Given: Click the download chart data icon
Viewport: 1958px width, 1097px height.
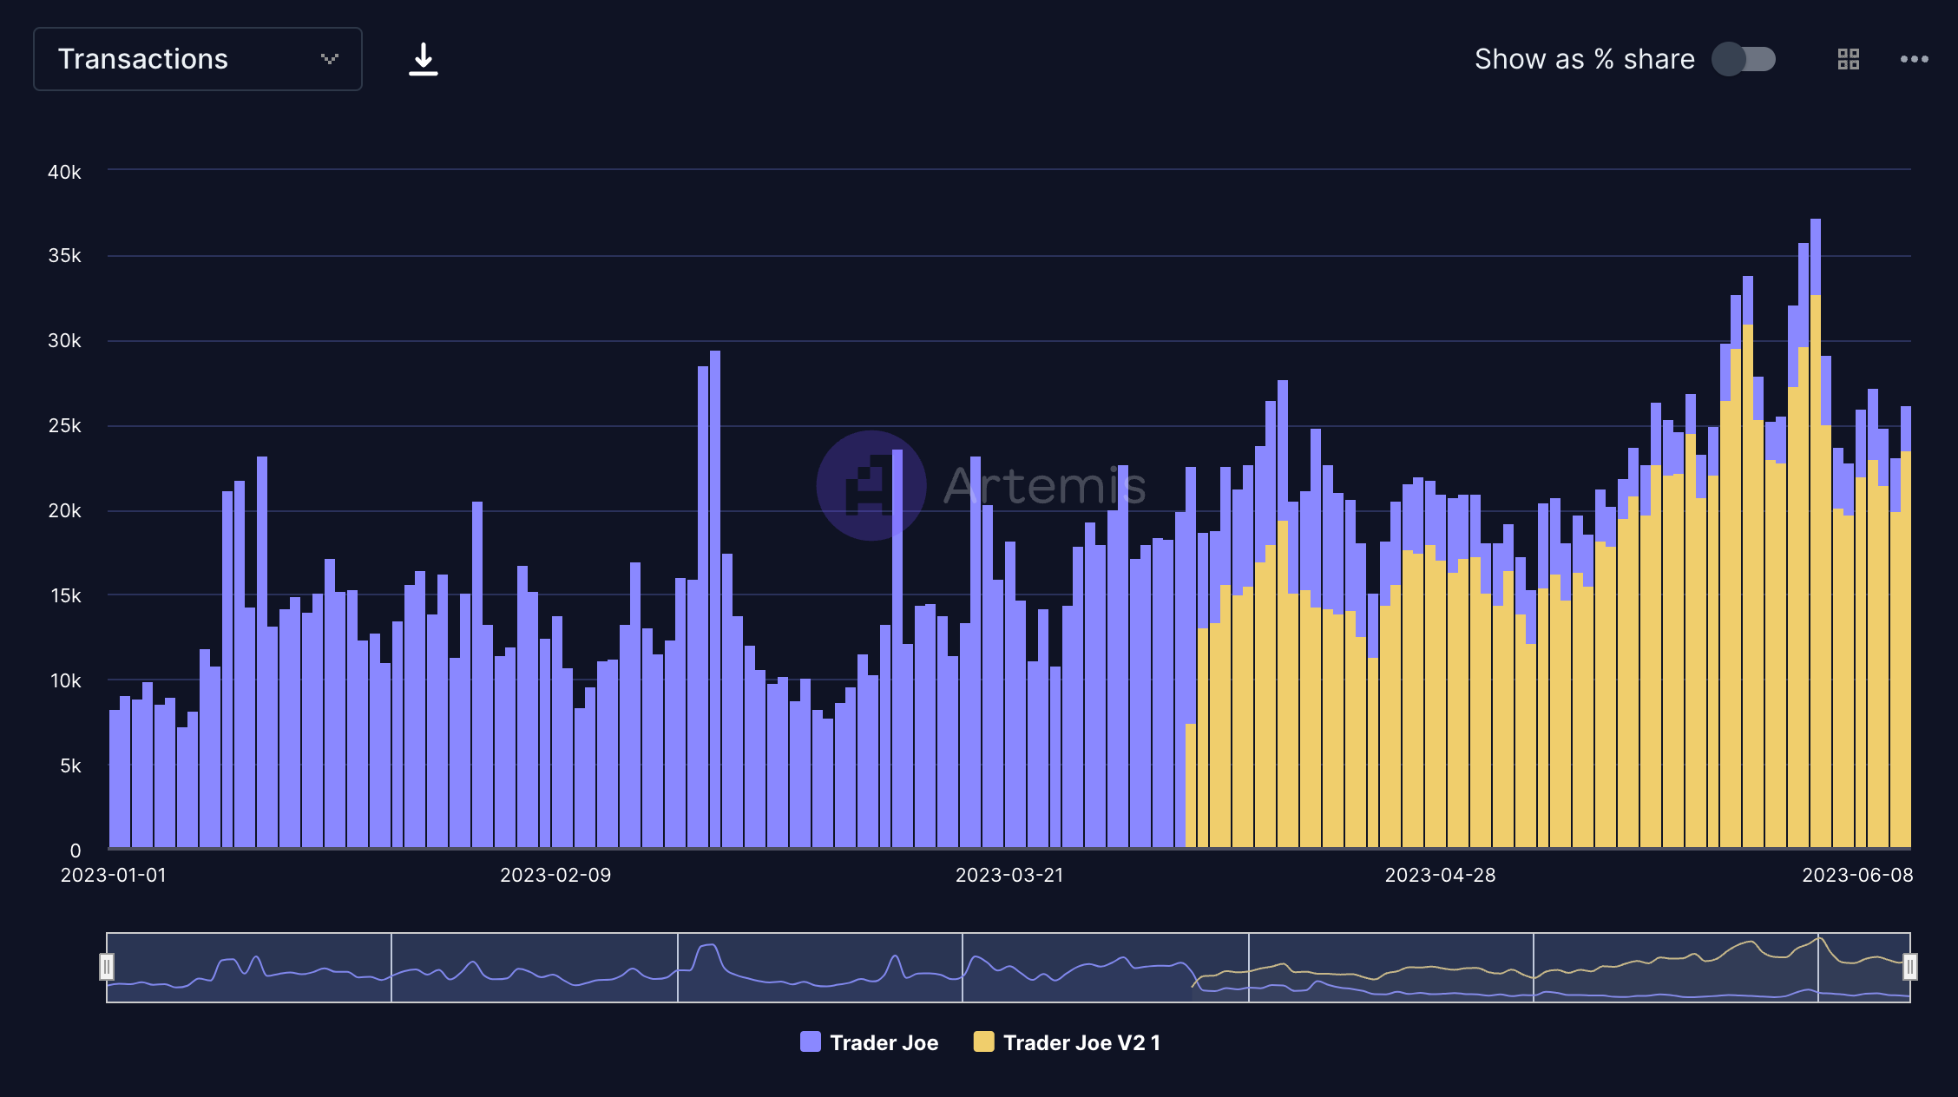Looking at the screenshot, I should 423,59.
